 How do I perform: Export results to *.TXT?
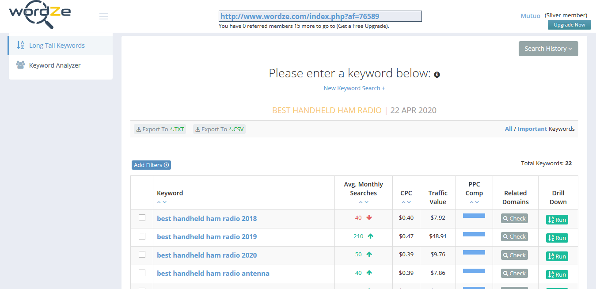pos(160,129)
